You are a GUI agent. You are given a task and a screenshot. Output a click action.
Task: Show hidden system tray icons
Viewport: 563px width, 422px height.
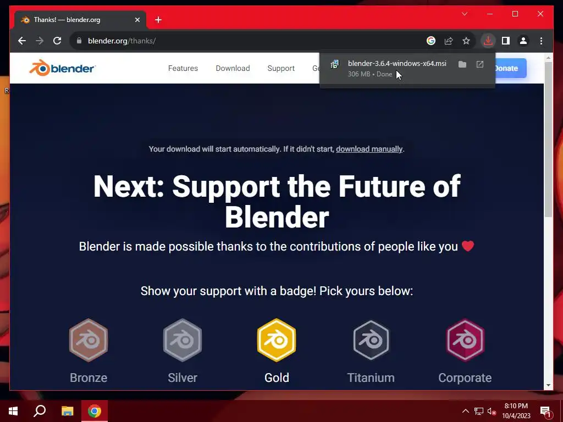[x=465, y=411]
